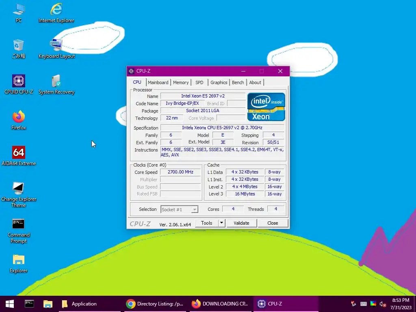This screenshot has height=312, width=416.
Task: Switch to the Memory tab
Action: pos(181,82)
